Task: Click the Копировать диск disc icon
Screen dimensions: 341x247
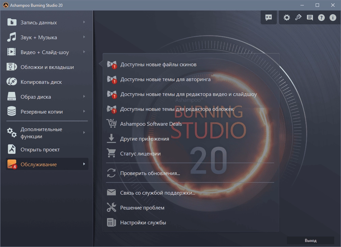Action: click(12, 82)
